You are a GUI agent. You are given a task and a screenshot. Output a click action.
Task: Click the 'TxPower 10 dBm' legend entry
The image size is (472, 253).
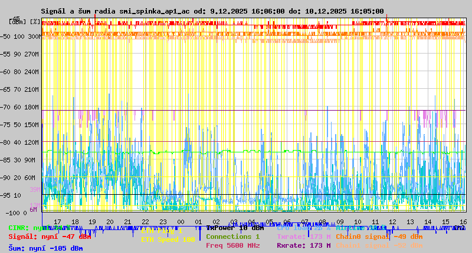point(235,228)
